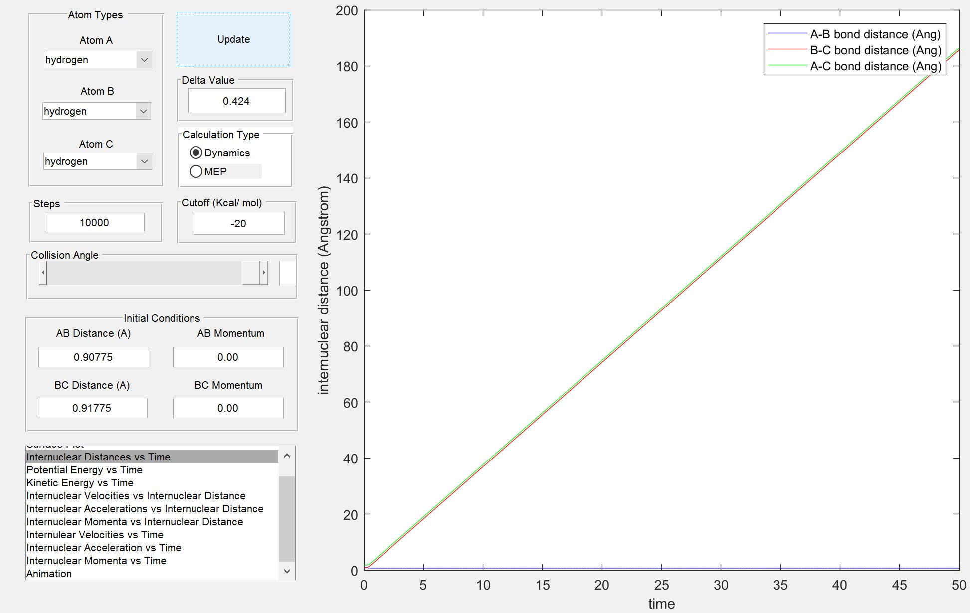Click the AB Distance input field

pyautogui.click(x=93, y=357)
